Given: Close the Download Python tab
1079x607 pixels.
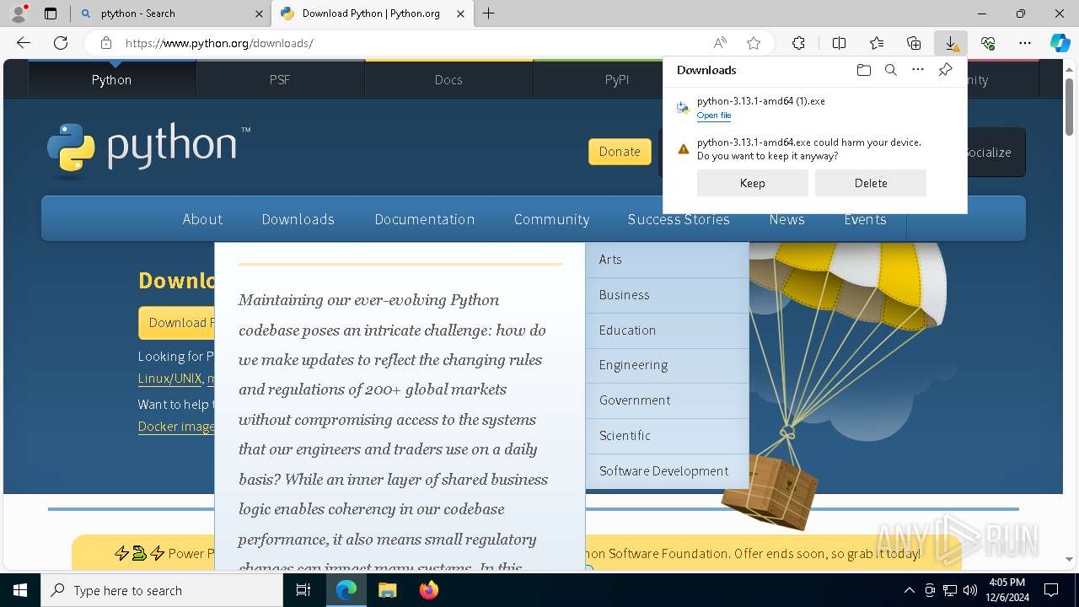Looking at the screenshot, I should (460, 13).
